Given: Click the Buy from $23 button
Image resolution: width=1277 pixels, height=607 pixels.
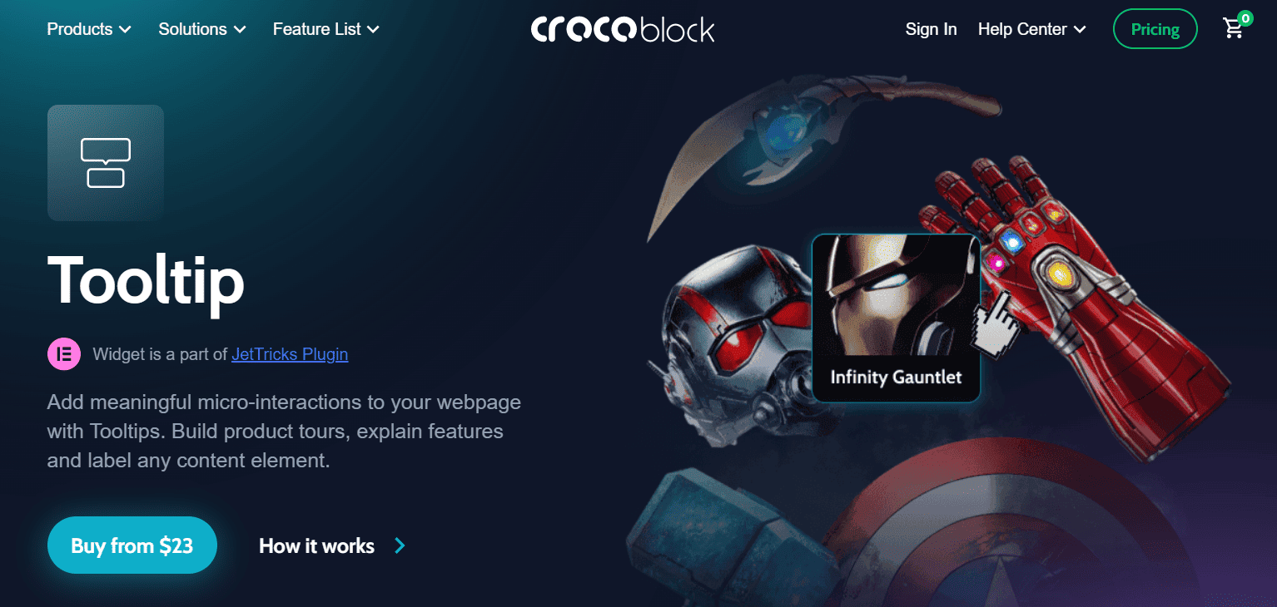Looking at the screenshot, I should coord(132,545).
